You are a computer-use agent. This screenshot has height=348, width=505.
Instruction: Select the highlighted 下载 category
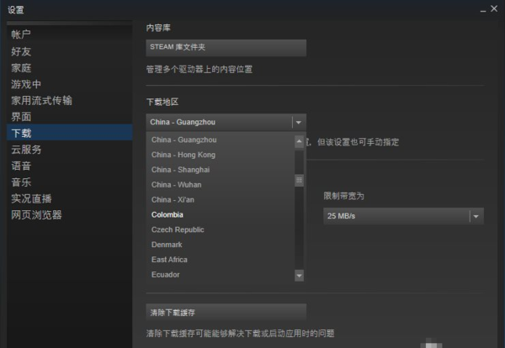(x=69, y=133)
